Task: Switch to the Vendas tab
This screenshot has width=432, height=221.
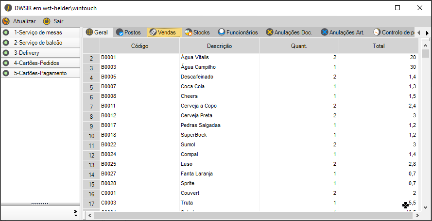Action: click(164, 32)
